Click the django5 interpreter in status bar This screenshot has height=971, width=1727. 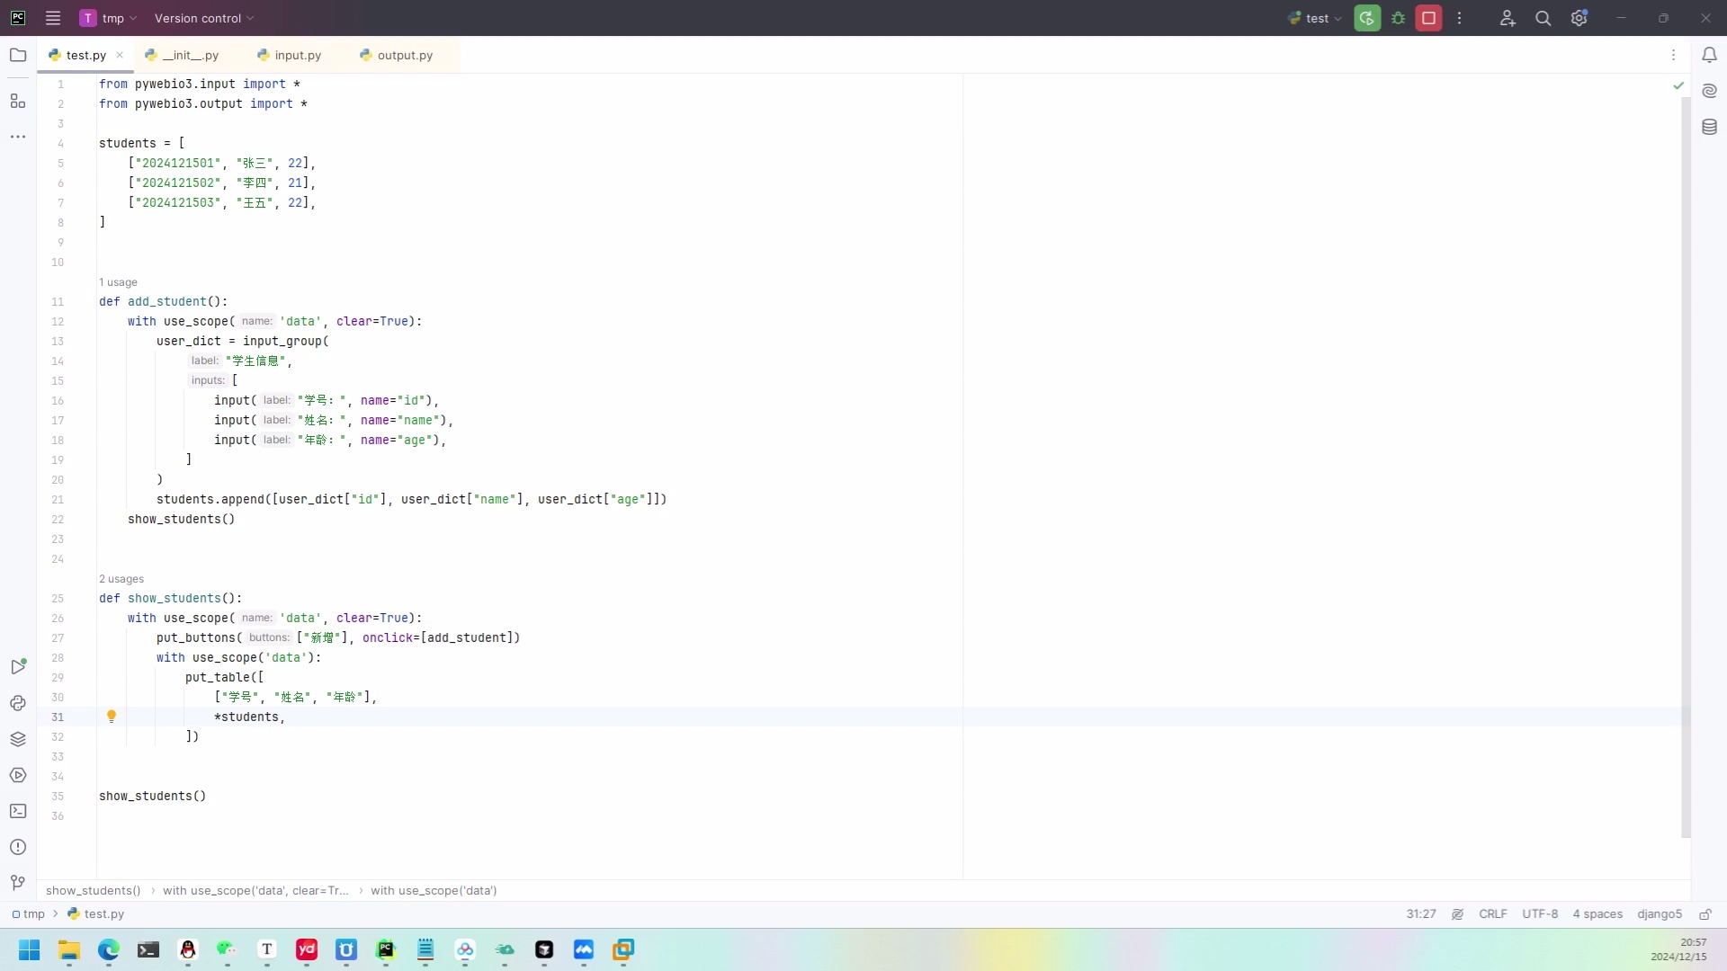1659,914
